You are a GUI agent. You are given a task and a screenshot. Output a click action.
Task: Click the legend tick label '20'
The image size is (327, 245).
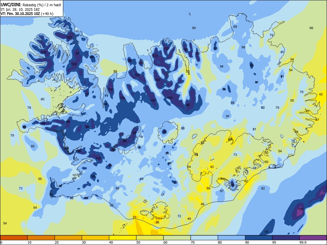click(57, 242)
